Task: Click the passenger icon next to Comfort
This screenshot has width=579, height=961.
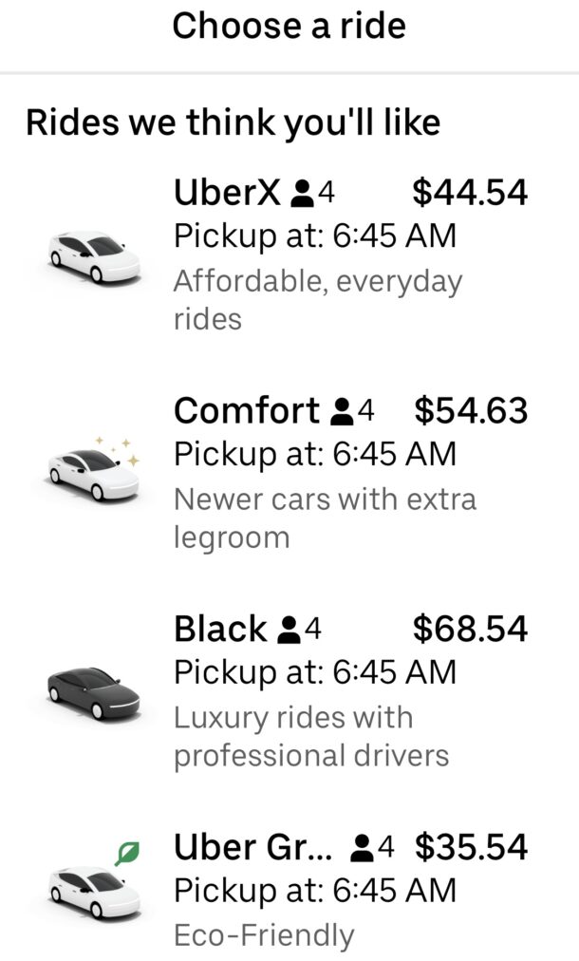Action: point(342,411)
